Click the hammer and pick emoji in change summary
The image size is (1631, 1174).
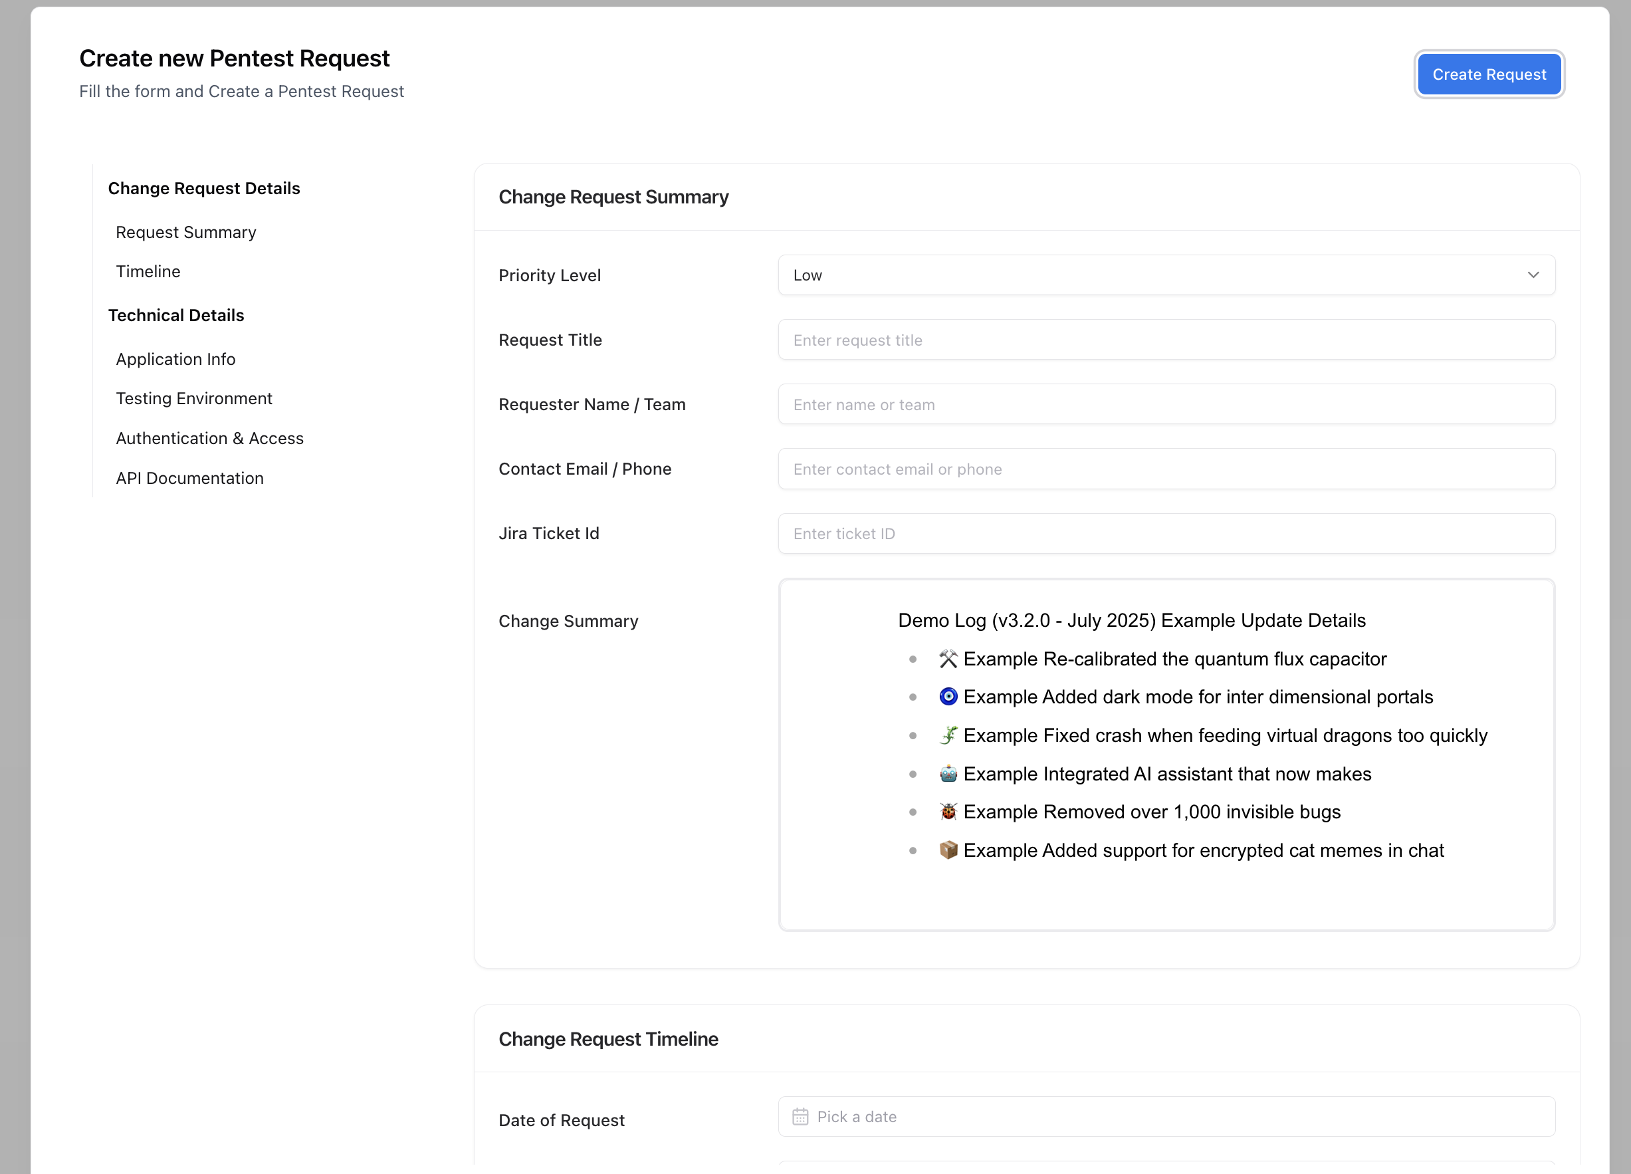pos(948,658)
